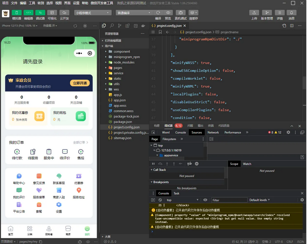Open the 普通编译 compile mode dropdown
This screenshot has width=307, height=244.
[133, 12]
